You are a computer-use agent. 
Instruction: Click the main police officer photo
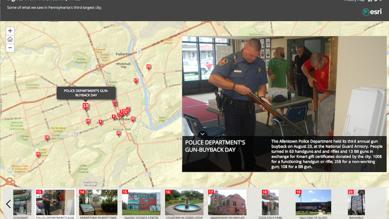click(284, 86)
